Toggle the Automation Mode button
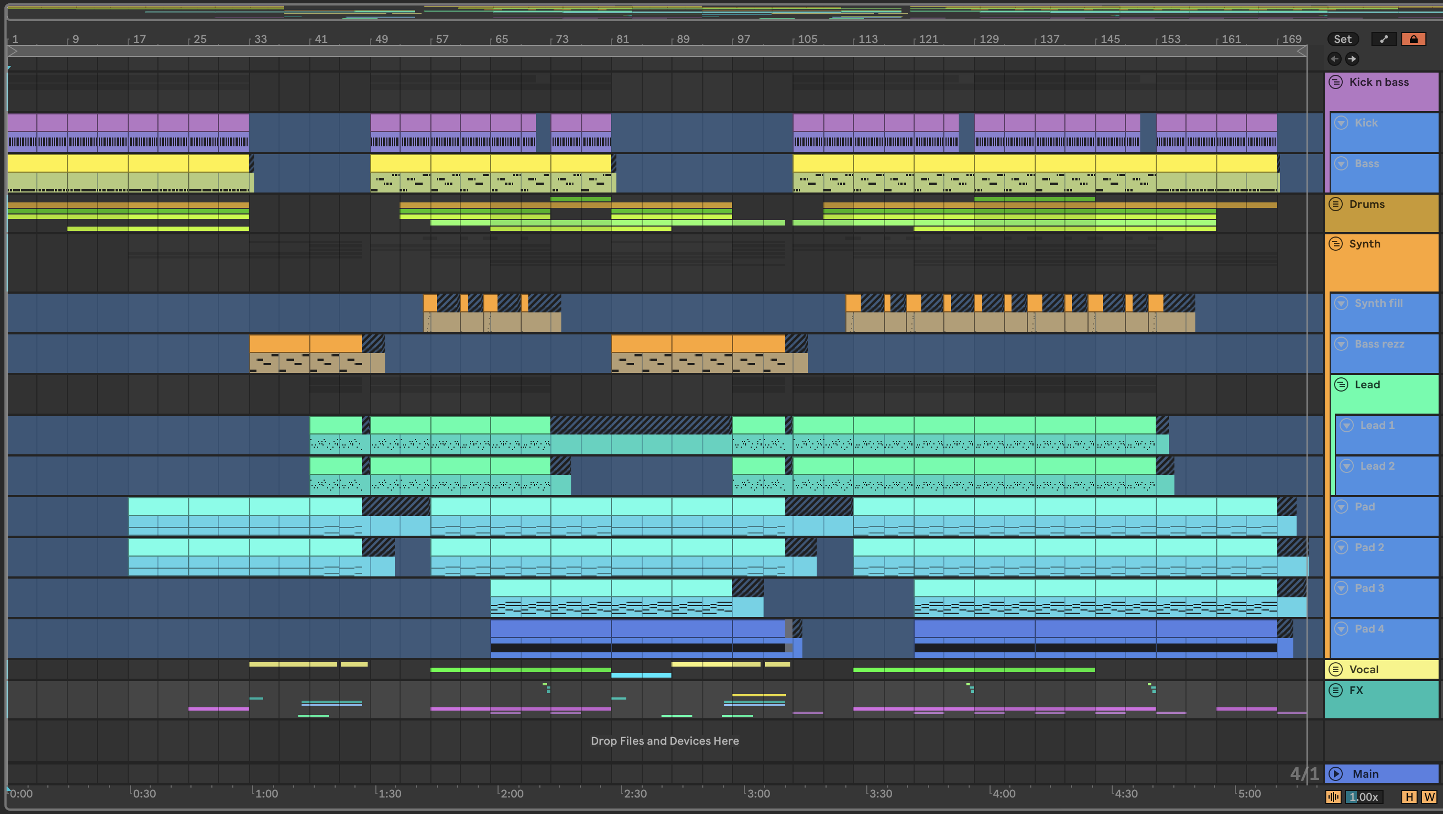1443x814 pixels. [1384, 38]
